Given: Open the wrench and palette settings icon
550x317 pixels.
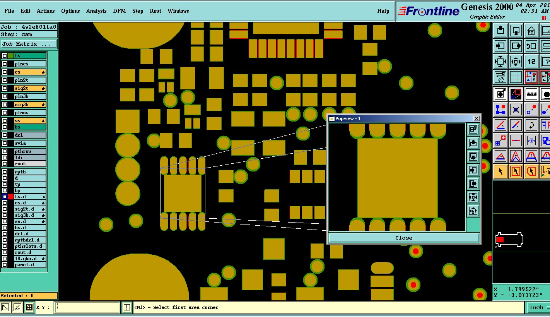Looking at the screenshot, I should point(500,77).
